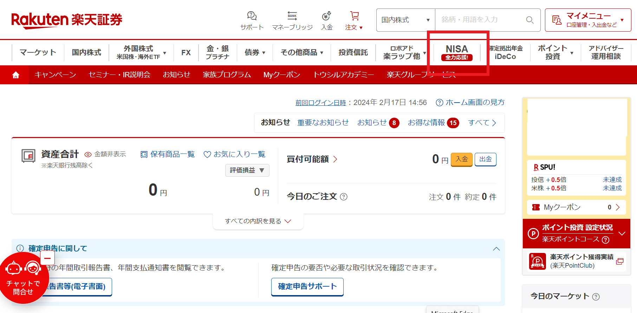The image size is (637, 313).
Task: Click the yen deposit icon in header
Action: tap(326, 16)
